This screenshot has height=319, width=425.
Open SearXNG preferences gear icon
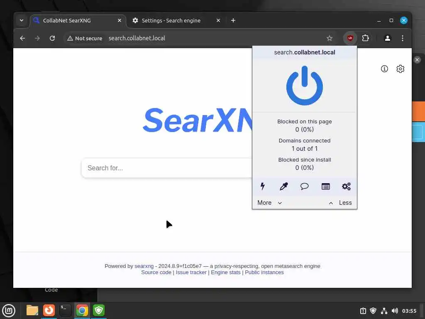coord(401,69)
